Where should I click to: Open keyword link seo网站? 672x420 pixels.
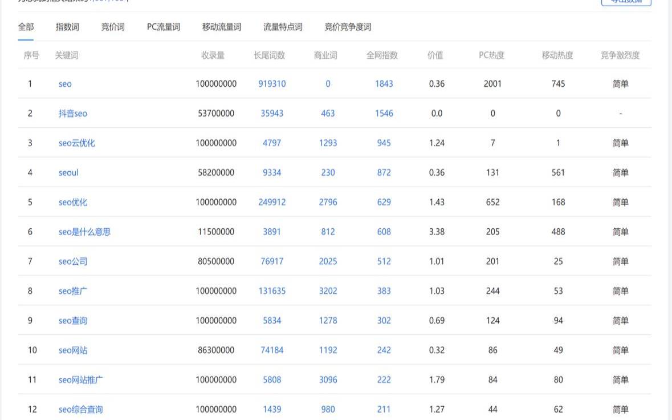pyautogui.click(x=73, y=350)
